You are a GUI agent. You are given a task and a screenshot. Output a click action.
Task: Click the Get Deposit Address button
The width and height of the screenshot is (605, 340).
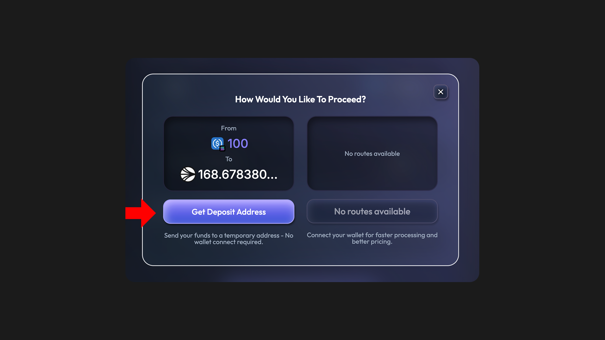(229, 212)
